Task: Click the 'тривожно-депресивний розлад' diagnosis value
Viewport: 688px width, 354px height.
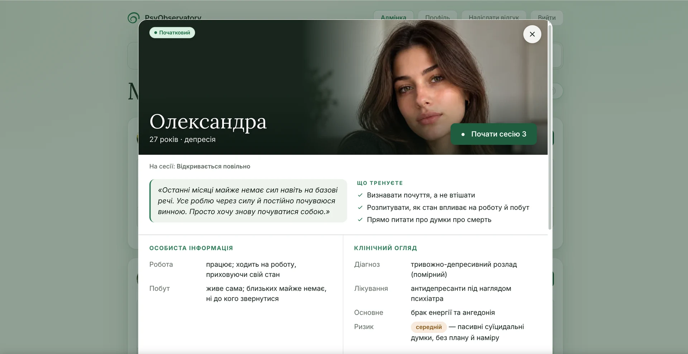Action: coord(464,269)
